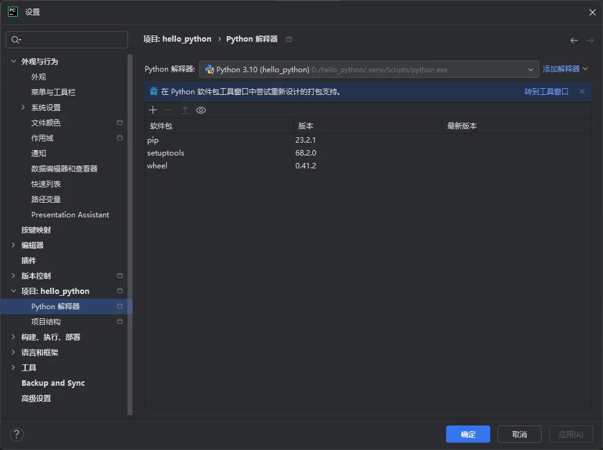Open 按键映射 settings page

[36, 230]
